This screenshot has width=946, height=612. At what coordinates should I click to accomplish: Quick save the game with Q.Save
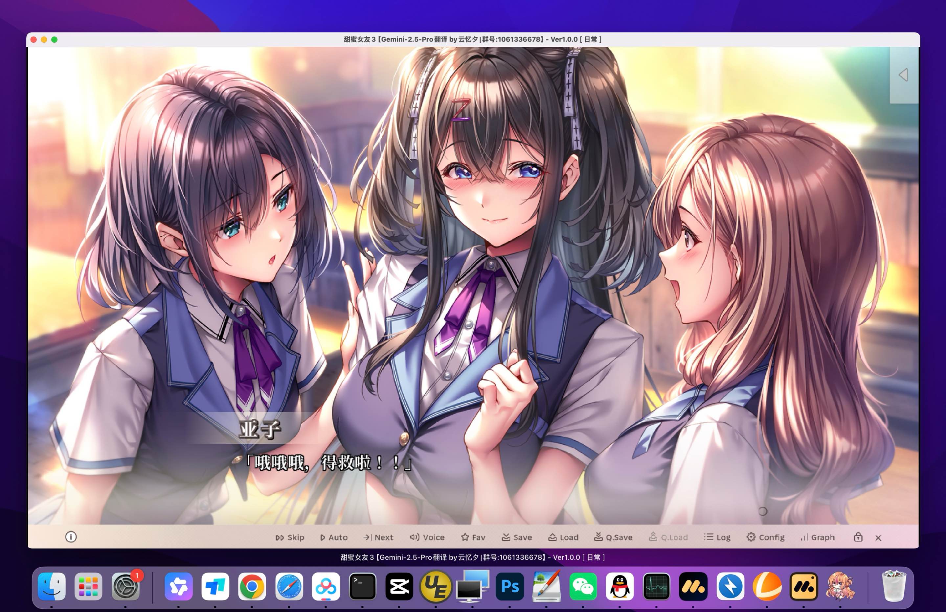[614, 537]
